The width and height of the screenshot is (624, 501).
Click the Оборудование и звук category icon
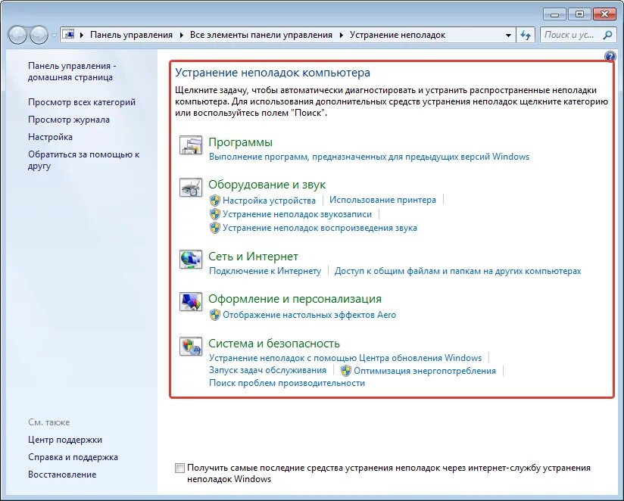(x=191, y=188)
